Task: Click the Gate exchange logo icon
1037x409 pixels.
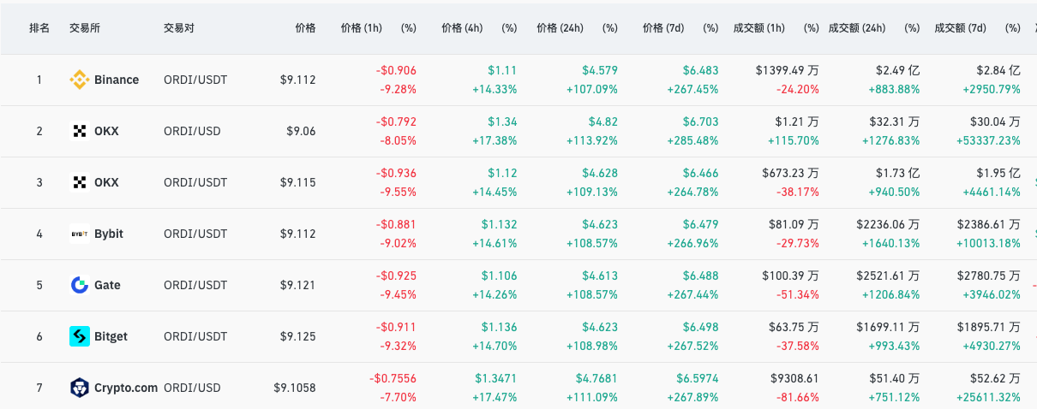Action: coord(79,285)
